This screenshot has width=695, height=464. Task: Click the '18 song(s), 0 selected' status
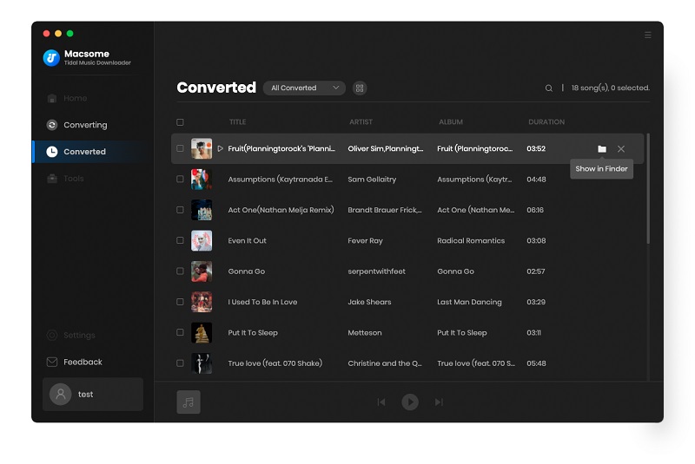point(611,88)
